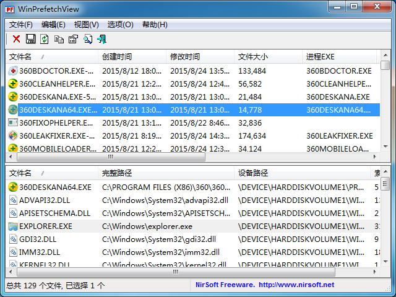
Task: Click the EXPLORER.EXE row icon
Action: point(13,226)
